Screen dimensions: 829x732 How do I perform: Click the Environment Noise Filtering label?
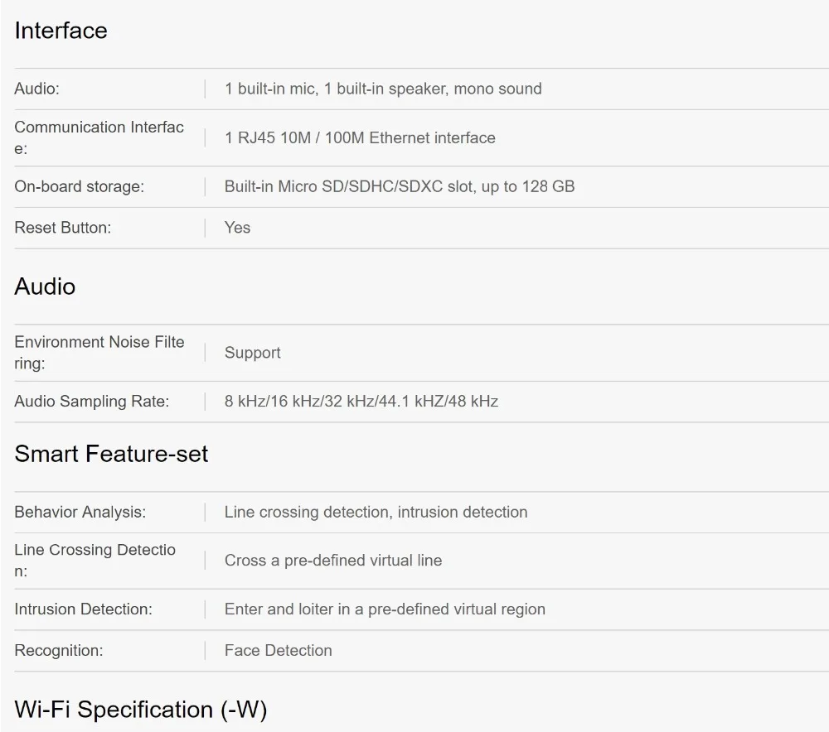pos(99,352)
